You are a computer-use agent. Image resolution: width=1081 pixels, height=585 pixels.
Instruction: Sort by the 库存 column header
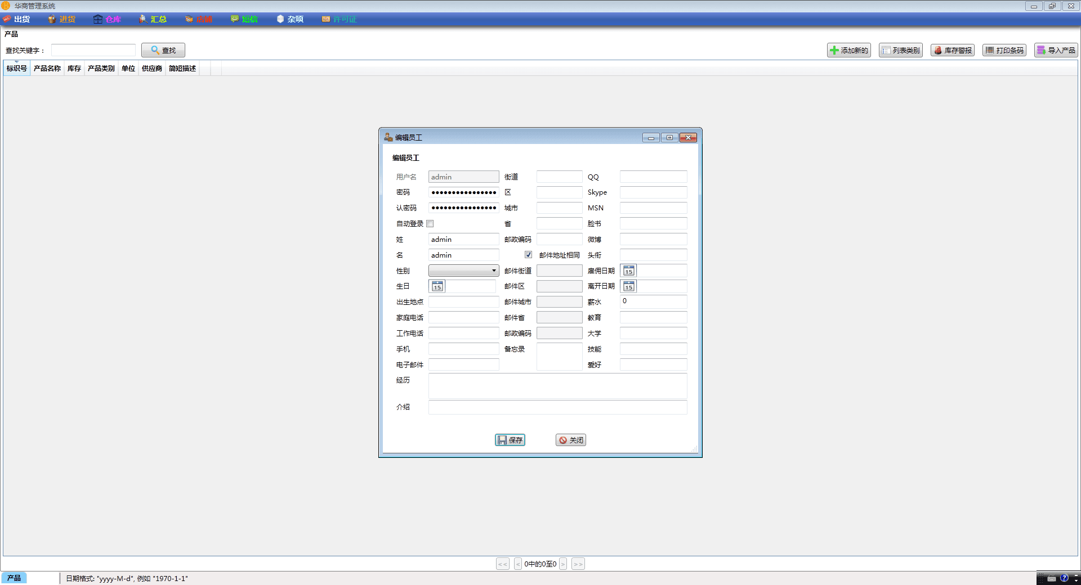74,69
